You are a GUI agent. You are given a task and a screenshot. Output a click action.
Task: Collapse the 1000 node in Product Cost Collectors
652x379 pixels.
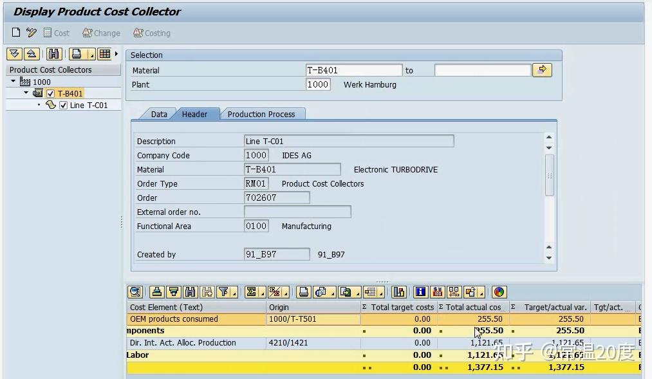[12, 80]
